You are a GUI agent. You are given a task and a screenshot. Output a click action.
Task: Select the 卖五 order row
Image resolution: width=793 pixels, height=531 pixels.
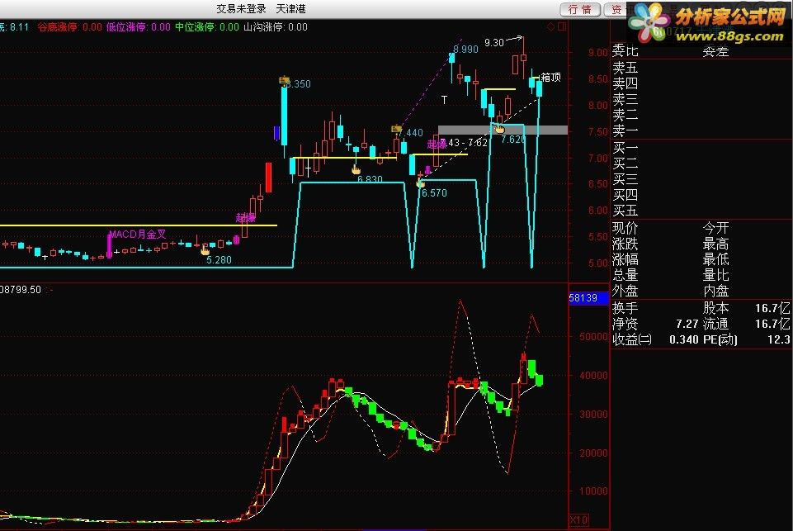[701, 68]
